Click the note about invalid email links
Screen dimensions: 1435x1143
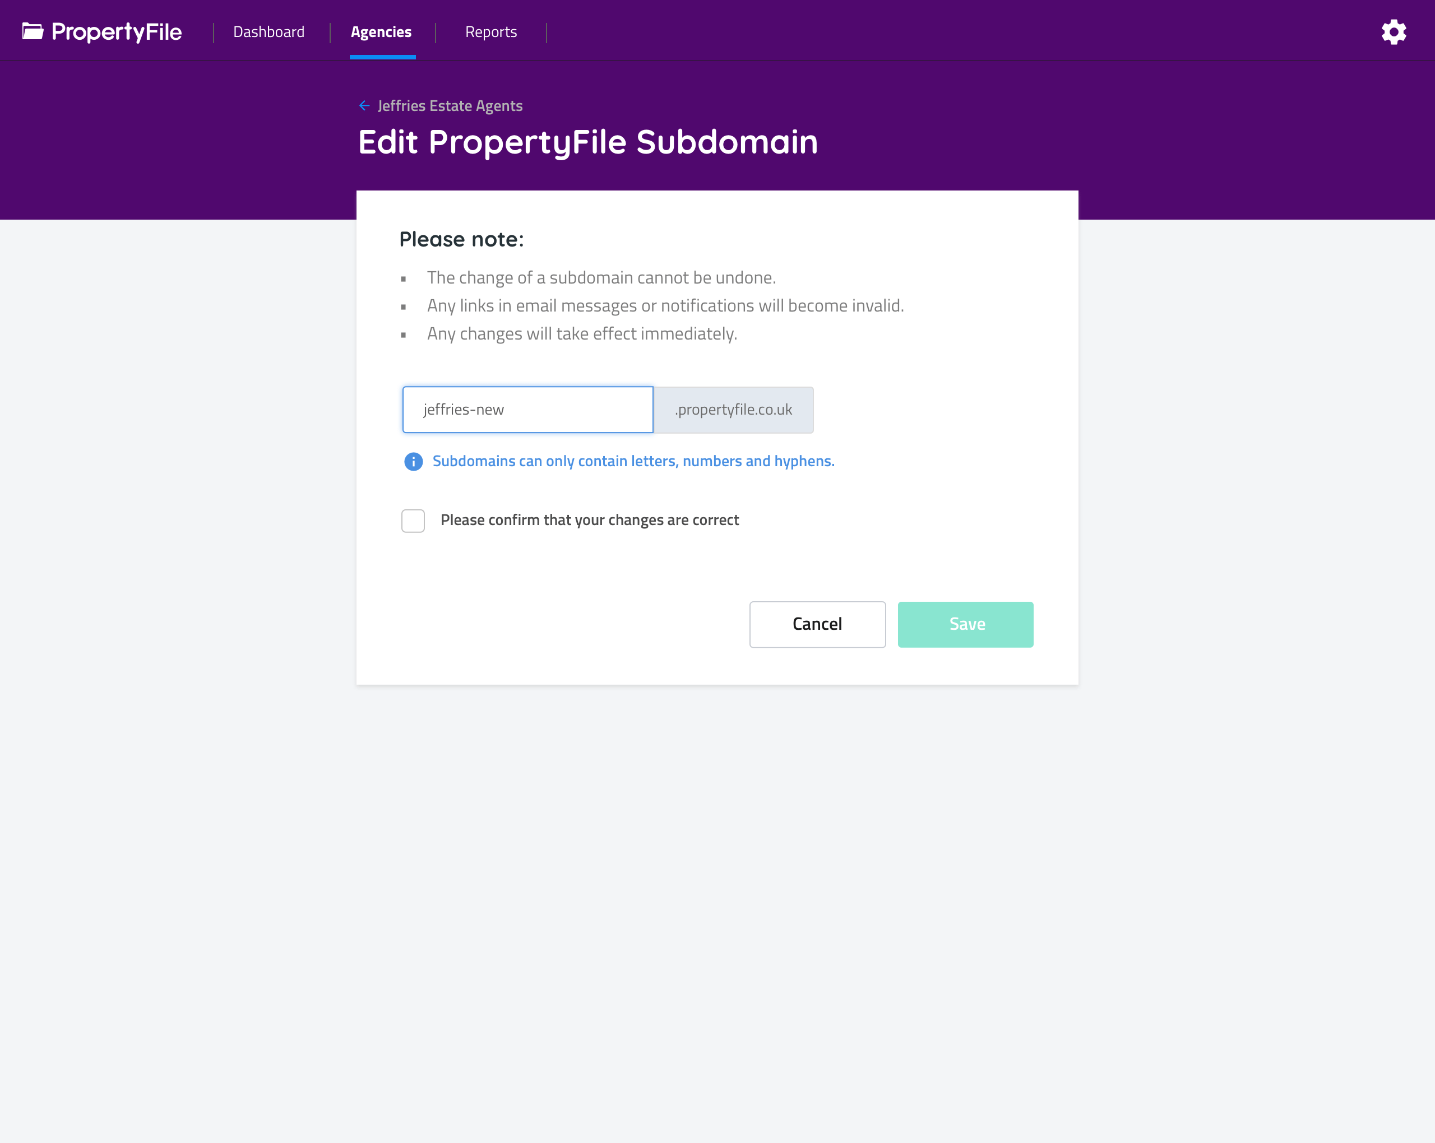tap(665, 305)
